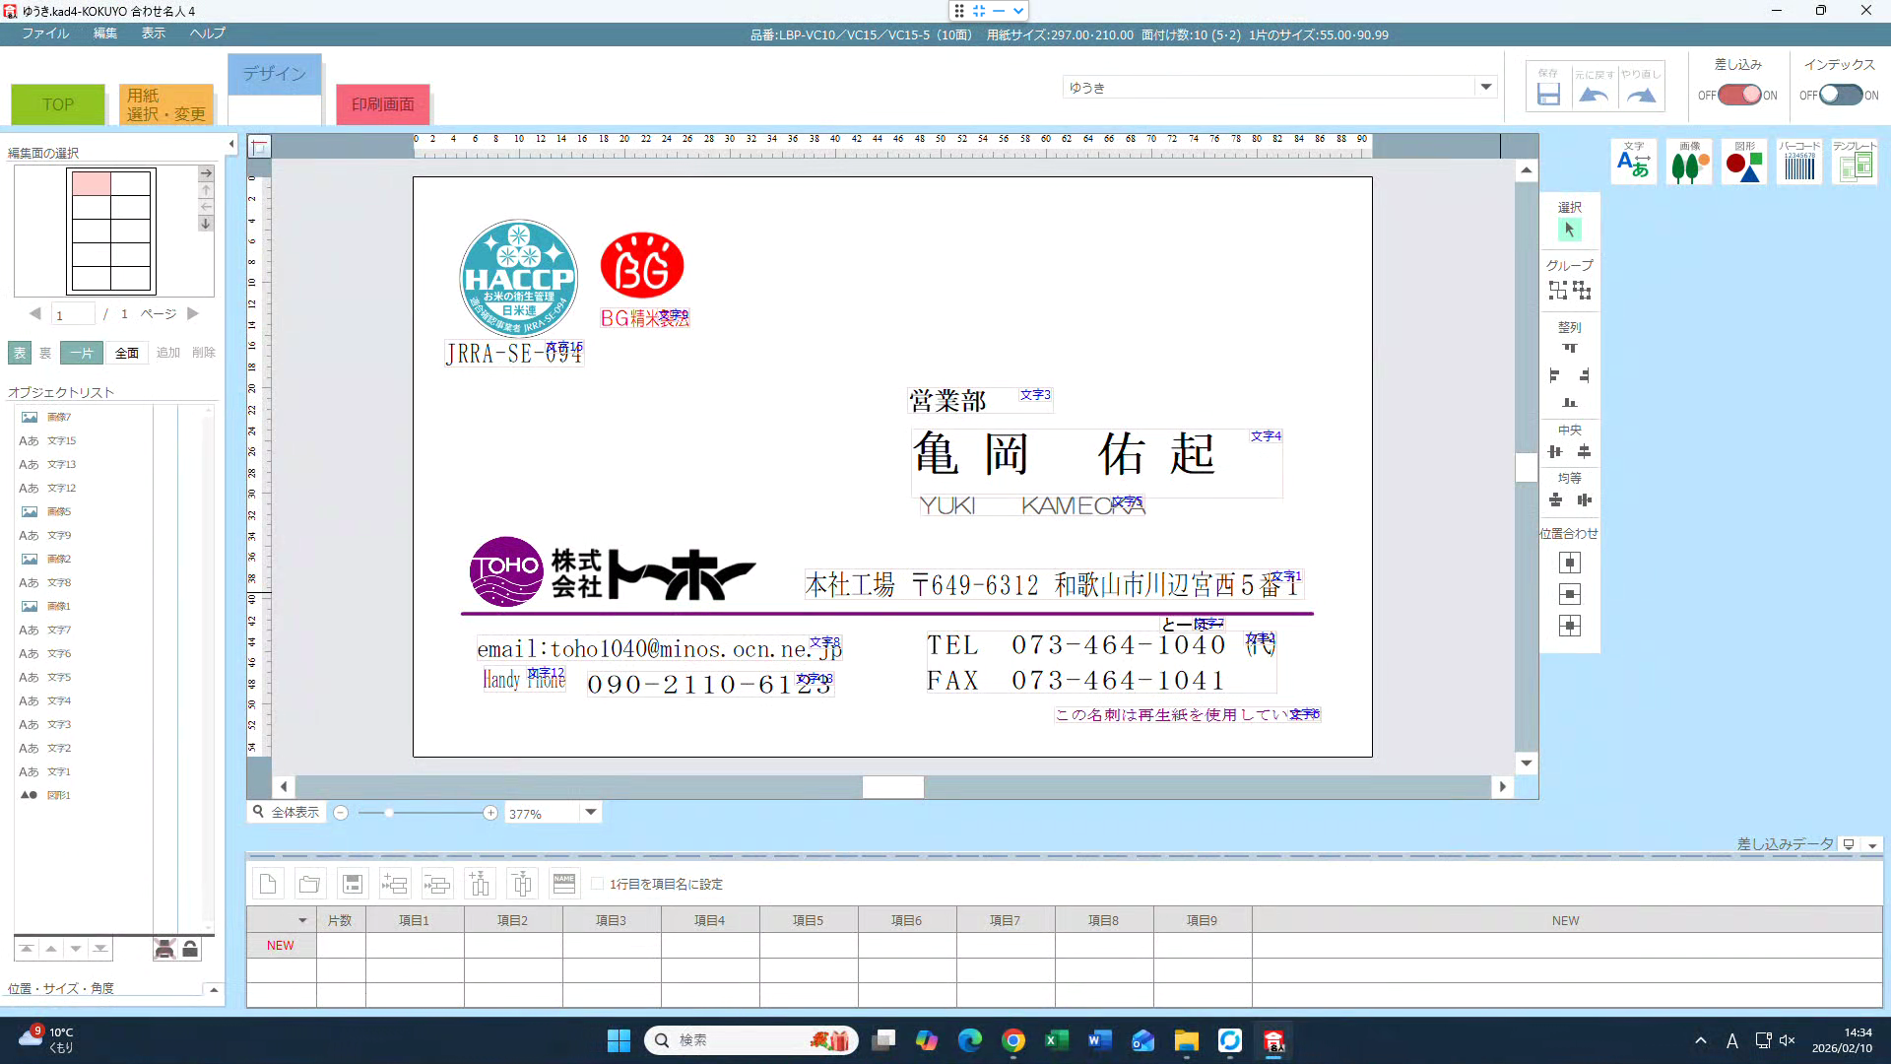Open the テンプレート (template) icon
The width and height of the screenshot is (1891, 1064).
click(1855, 162)
